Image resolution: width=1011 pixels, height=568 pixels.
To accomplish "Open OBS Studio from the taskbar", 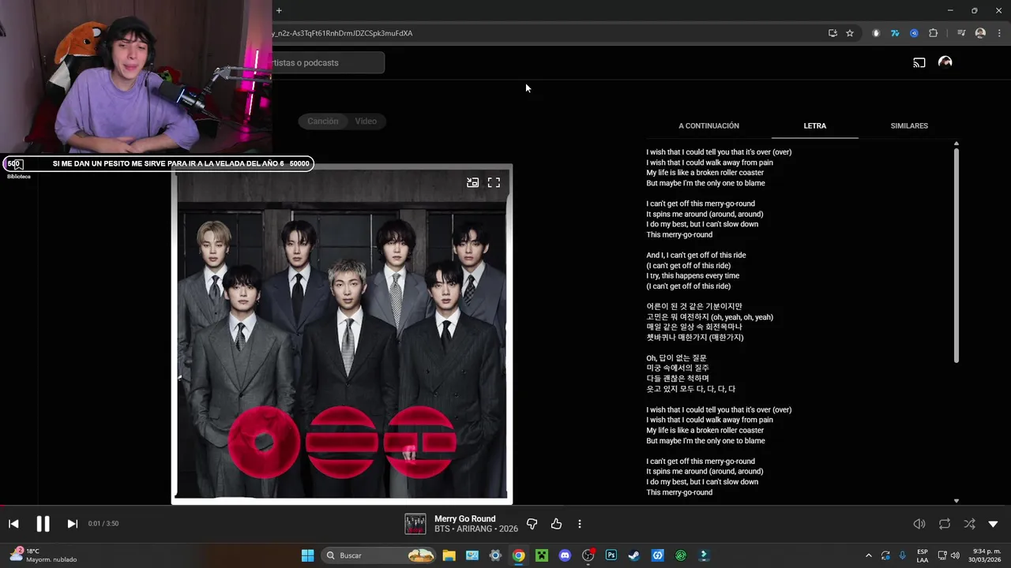I will click(588, 555).
